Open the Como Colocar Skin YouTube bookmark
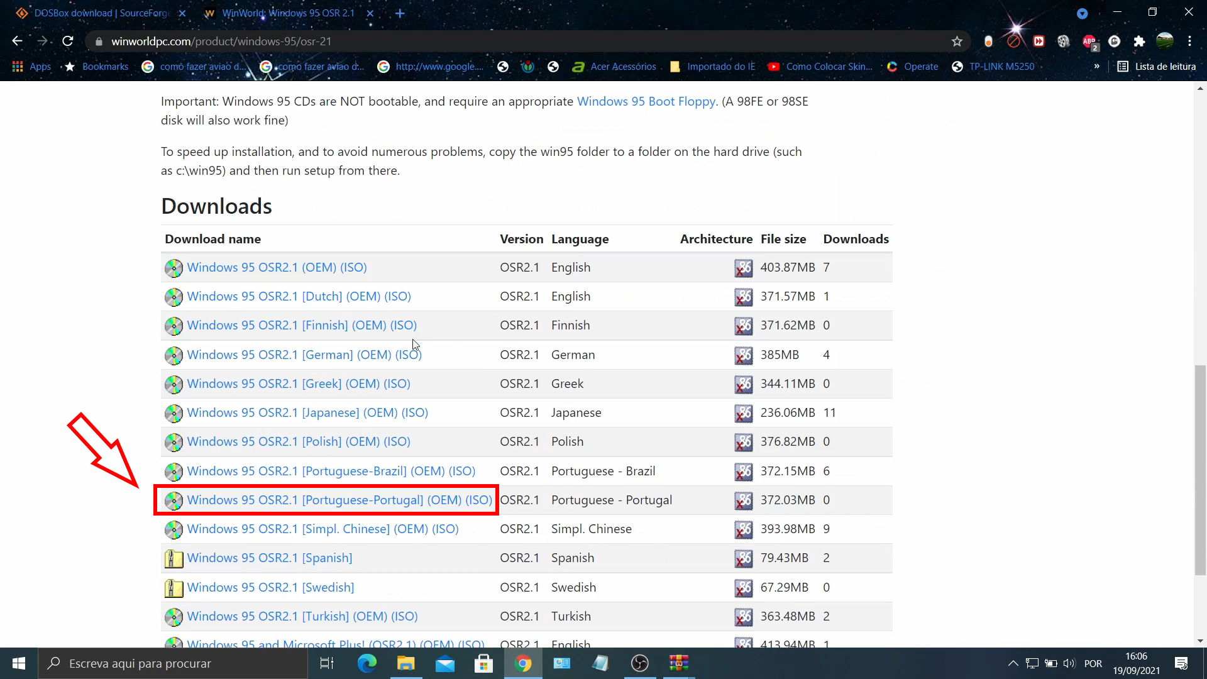The image size is (1207, 679). [820, 67]
